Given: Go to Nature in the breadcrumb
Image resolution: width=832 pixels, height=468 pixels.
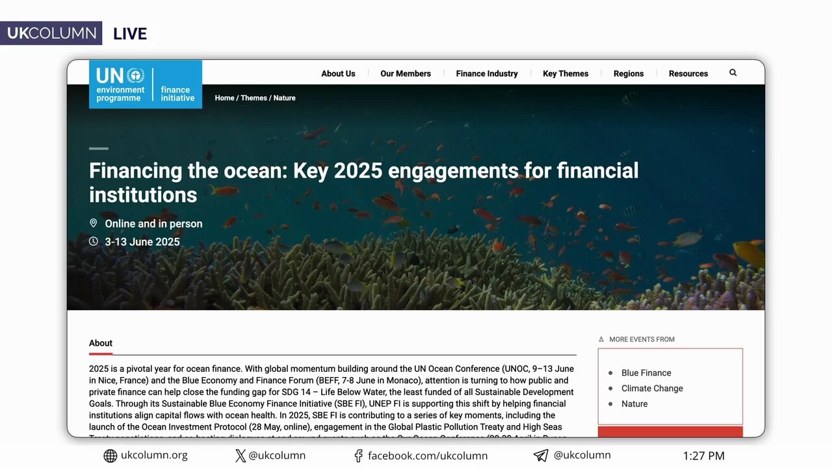Looking at the screenshot, I should [x=285, y=98].
